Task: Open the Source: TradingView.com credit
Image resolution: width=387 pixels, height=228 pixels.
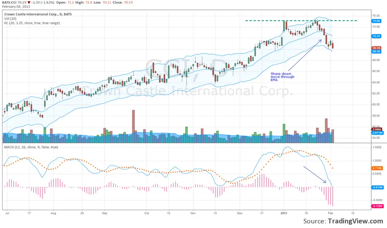Action: (x=343, y=221)
